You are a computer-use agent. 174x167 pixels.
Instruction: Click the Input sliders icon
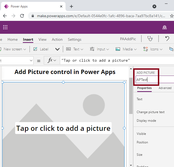[92, 49]
